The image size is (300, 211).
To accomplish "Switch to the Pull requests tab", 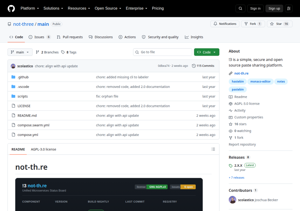I will [x=70, y=37].
